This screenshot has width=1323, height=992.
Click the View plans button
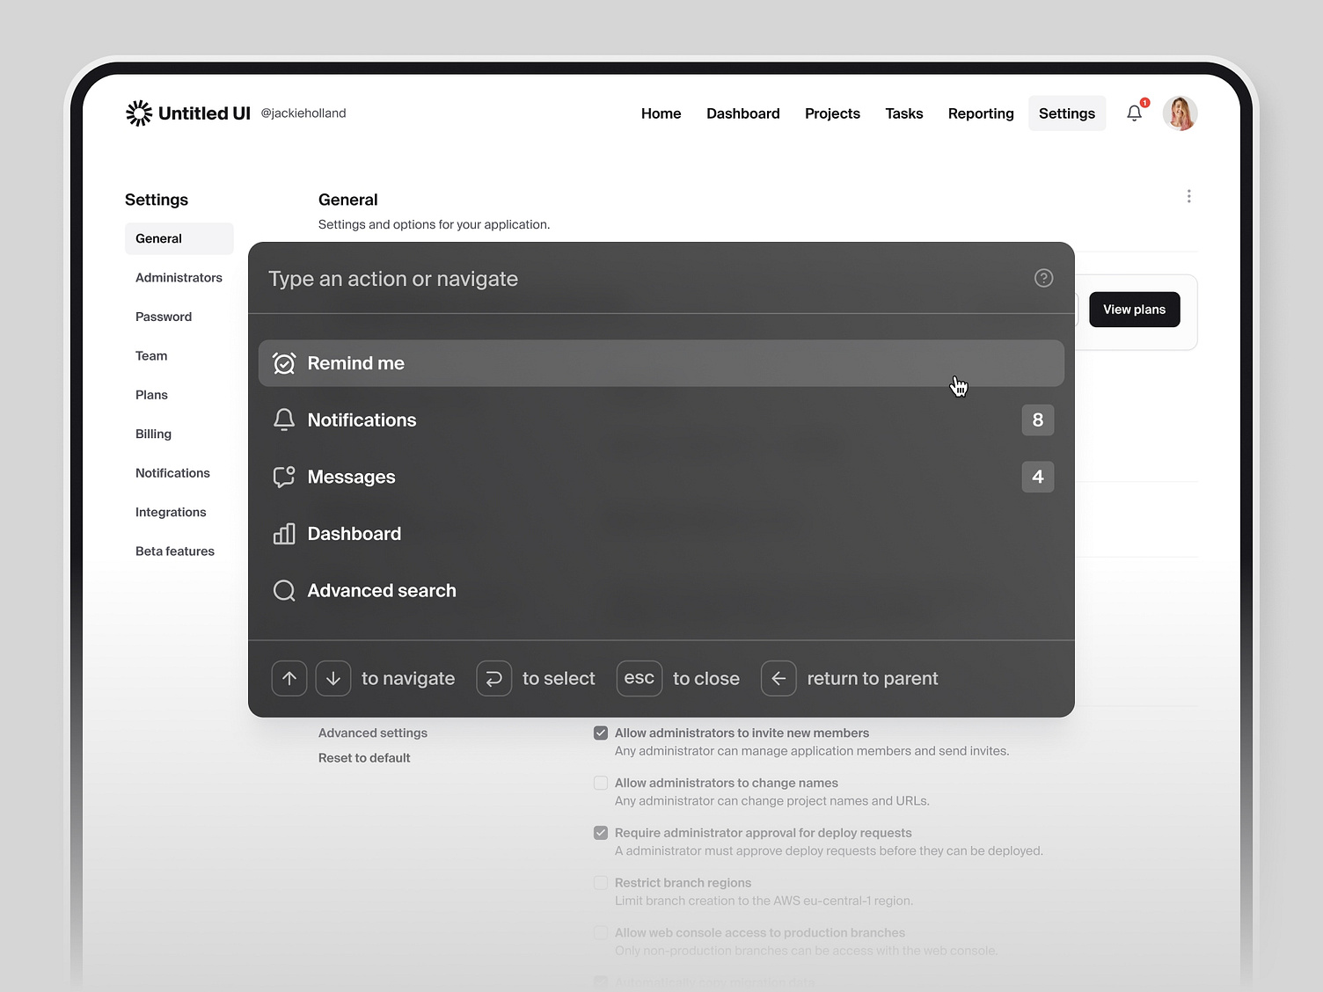pos(1134,309)
